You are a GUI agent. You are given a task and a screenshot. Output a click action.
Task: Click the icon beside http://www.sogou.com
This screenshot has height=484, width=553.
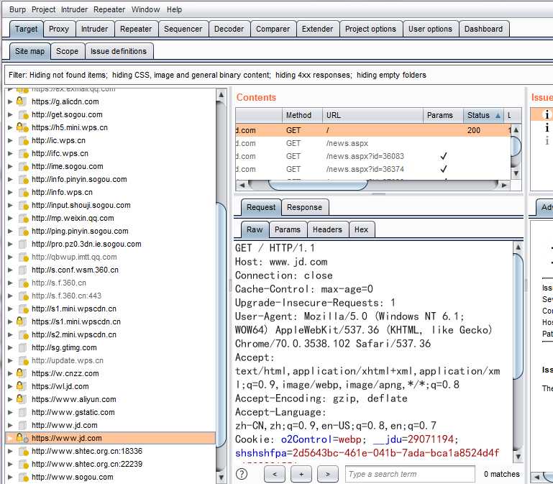coord(23,477)
